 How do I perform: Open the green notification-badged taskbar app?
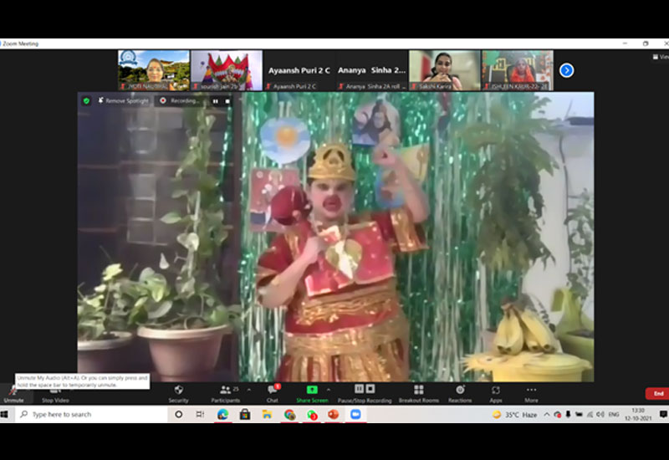(x=312, y=414)
